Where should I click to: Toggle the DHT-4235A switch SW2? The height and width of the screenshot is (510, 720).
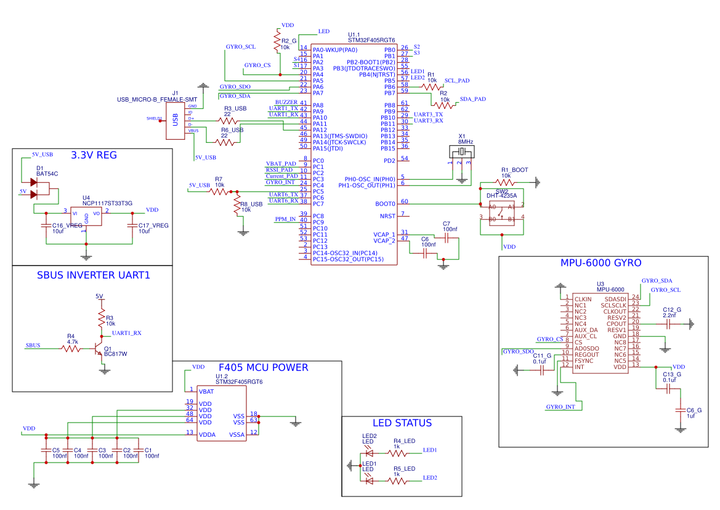501,214
